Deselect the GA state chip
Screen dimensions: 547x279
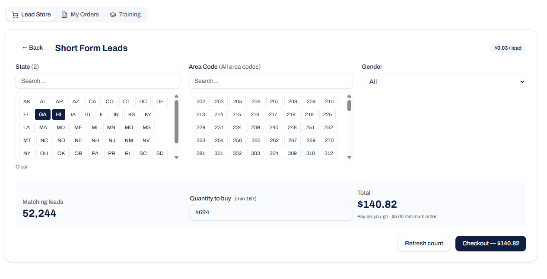[x=42, y=114]
